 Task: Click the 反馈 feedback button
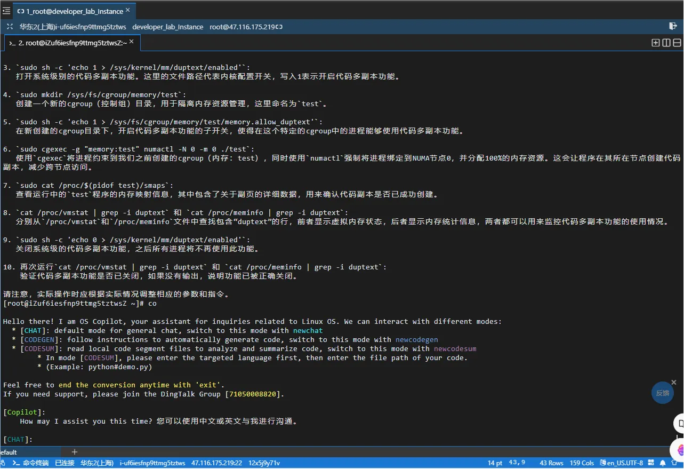[x=663, y=393]
